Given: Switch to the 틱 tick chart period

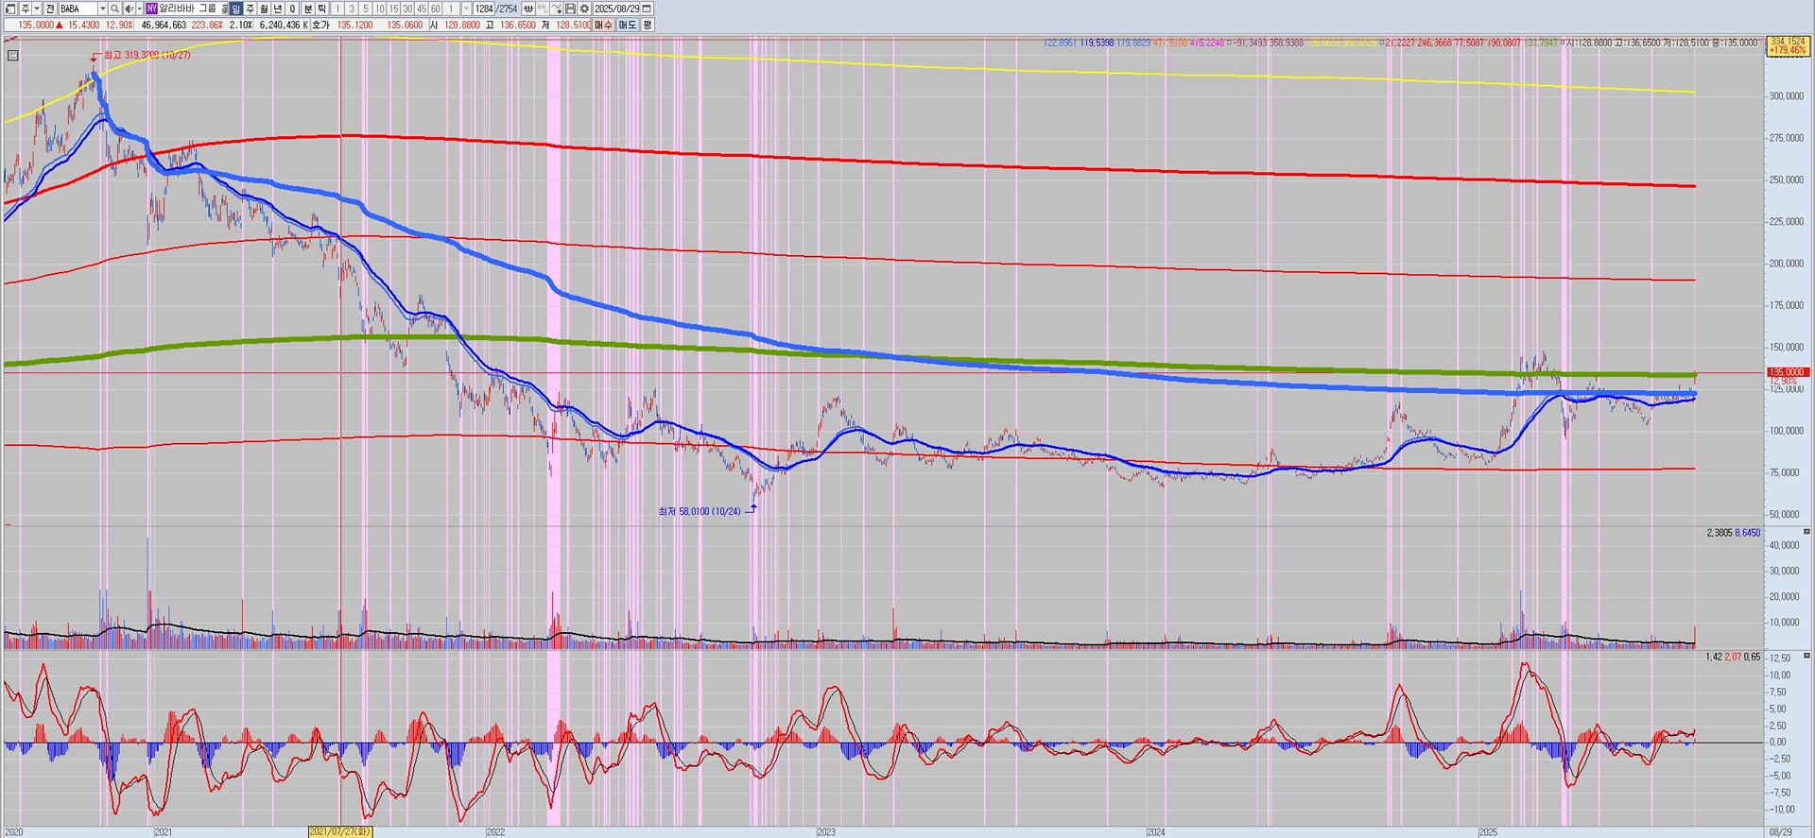Looking at the screenshot, I should tap(322, 9).
